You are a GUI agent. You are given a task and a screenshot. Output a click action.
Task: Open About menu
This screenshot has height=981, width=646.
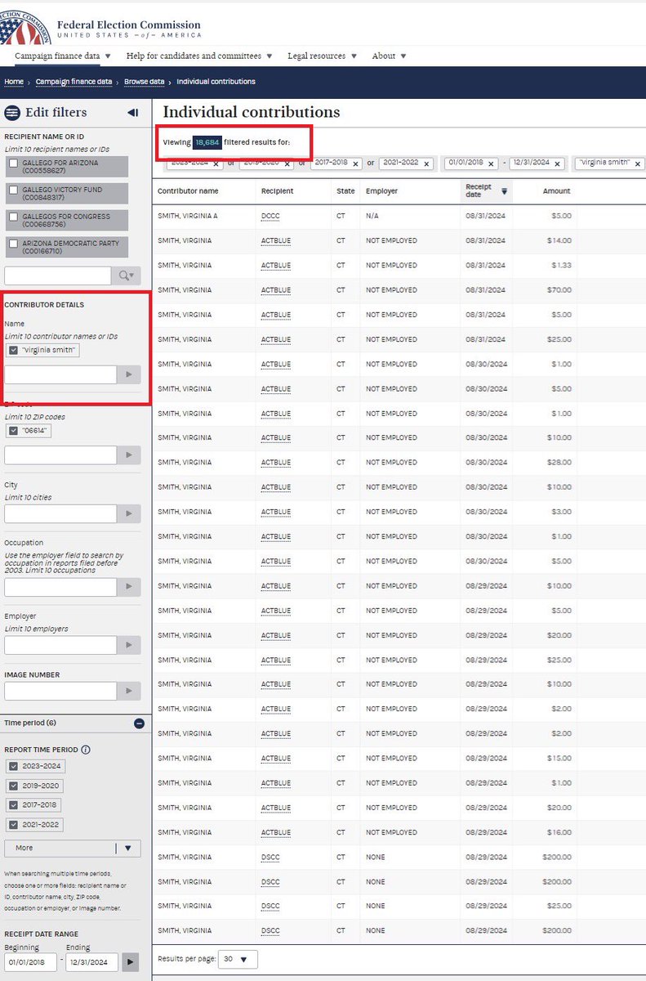click(389, 56)
